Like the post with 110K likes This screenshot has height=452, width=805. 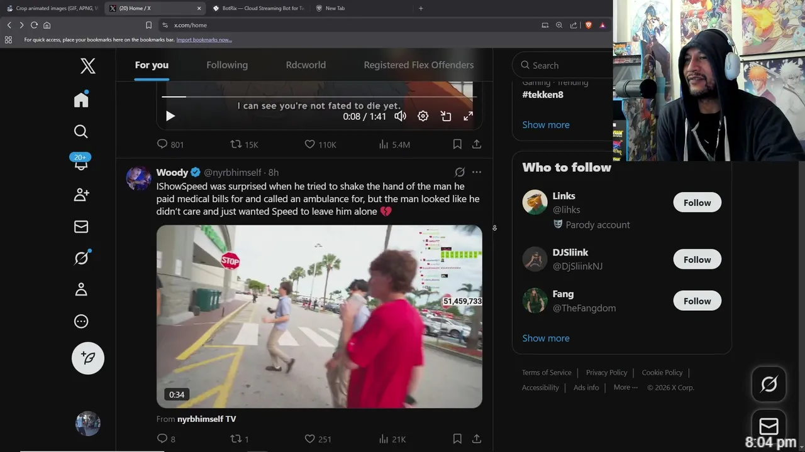point(320,144)
